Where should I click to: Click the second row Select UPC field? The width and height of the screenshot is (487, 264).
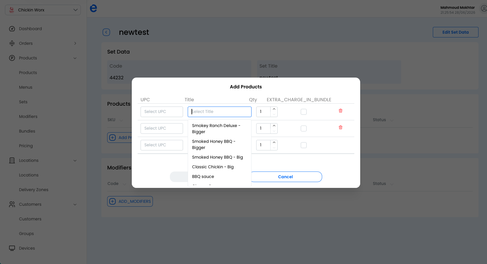click(x=162, y=128)
